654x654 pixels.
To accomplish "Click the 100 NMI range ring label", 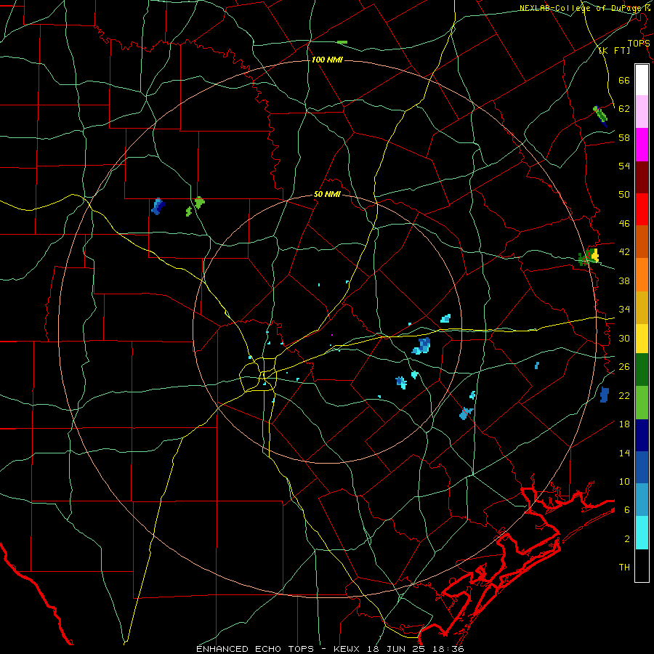I will click(327, 60).
